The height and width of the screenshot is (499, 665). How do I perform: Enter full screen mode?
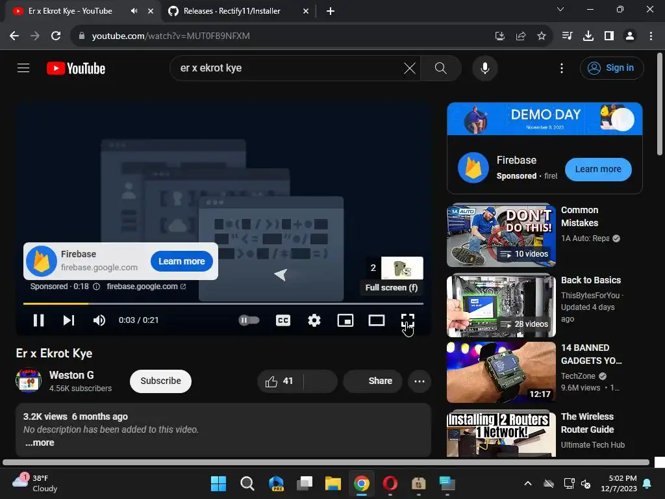tap(408, 320)
